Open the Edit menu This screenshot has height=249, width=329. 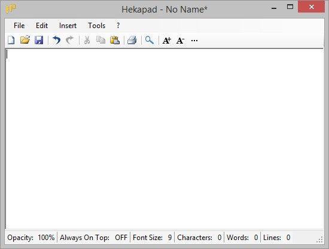click(x=42, y=26)
